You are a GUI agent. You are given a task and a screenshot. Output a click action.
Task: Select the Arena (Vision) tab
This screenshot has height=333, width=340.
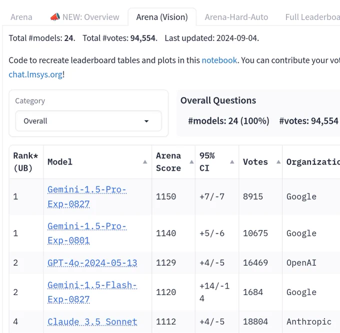tap(162, 17)
